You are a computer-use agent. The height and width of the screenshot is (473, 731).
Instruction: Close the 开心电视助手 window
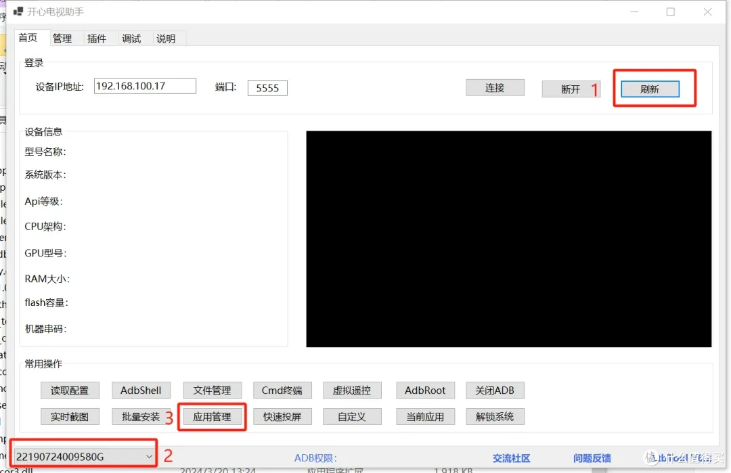point(707,12)
